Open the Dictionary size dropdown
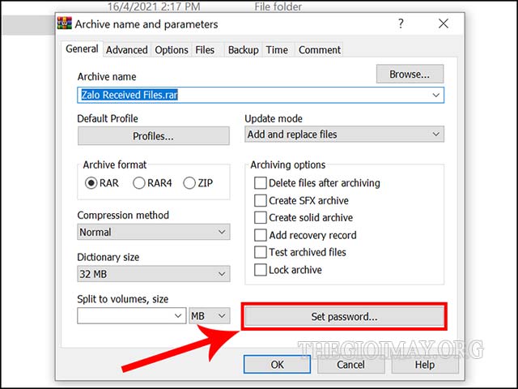Viewport: 518px width, 389px height. pyautogui.click(x=154, y=274)
